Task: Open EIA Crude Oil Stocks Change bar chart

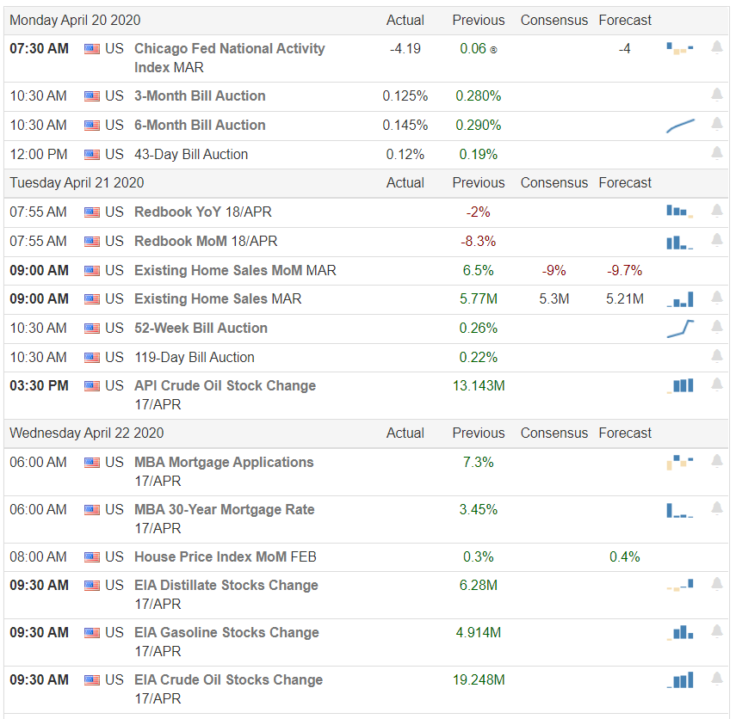Action: click(680, 680)
